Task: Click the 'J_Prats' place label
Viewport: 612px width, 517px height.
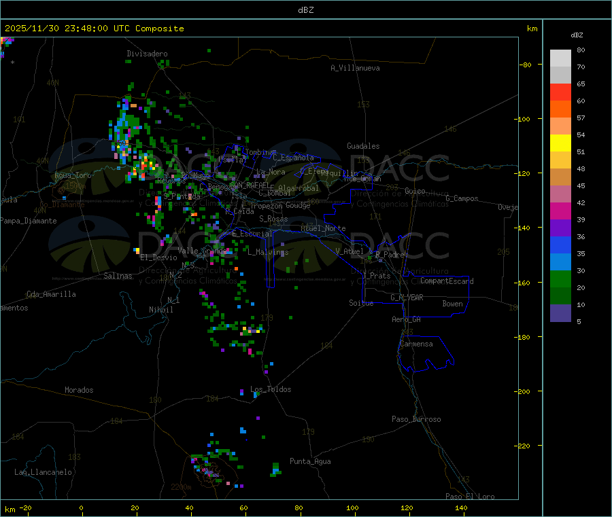Action: tap(377, 276)
